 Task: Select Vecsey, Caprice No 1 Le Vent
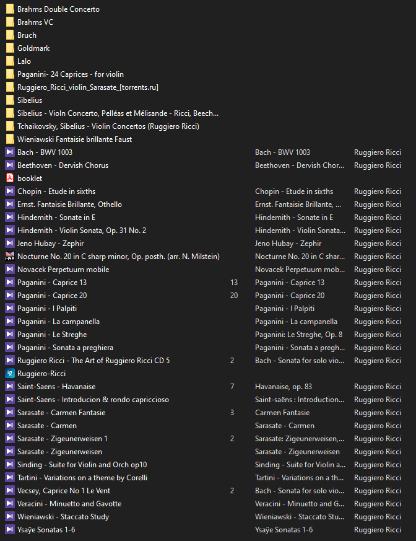pos(64,491)
